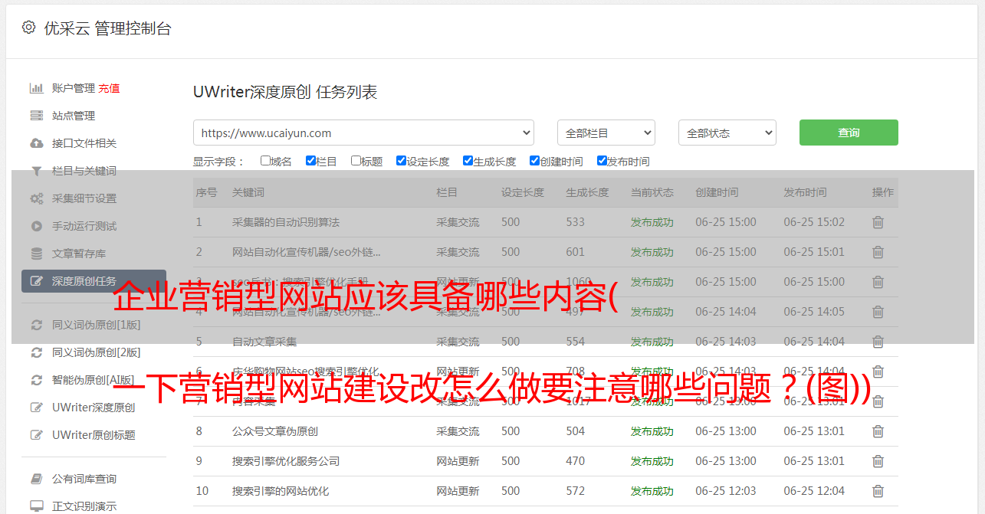This screenshot has height=514, width=985.
Task: Click trash icon for row 6 庆华购物网站
Action: click(x=878, y=372)
